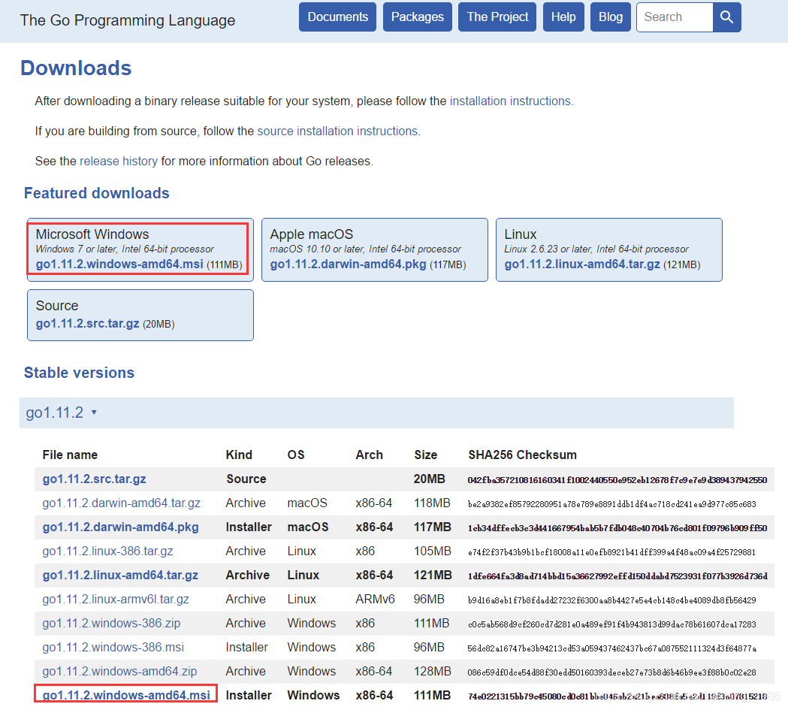Click checksum starting with e74f2f37
This screenshot has width=788, height=710.
pos(611,552)
